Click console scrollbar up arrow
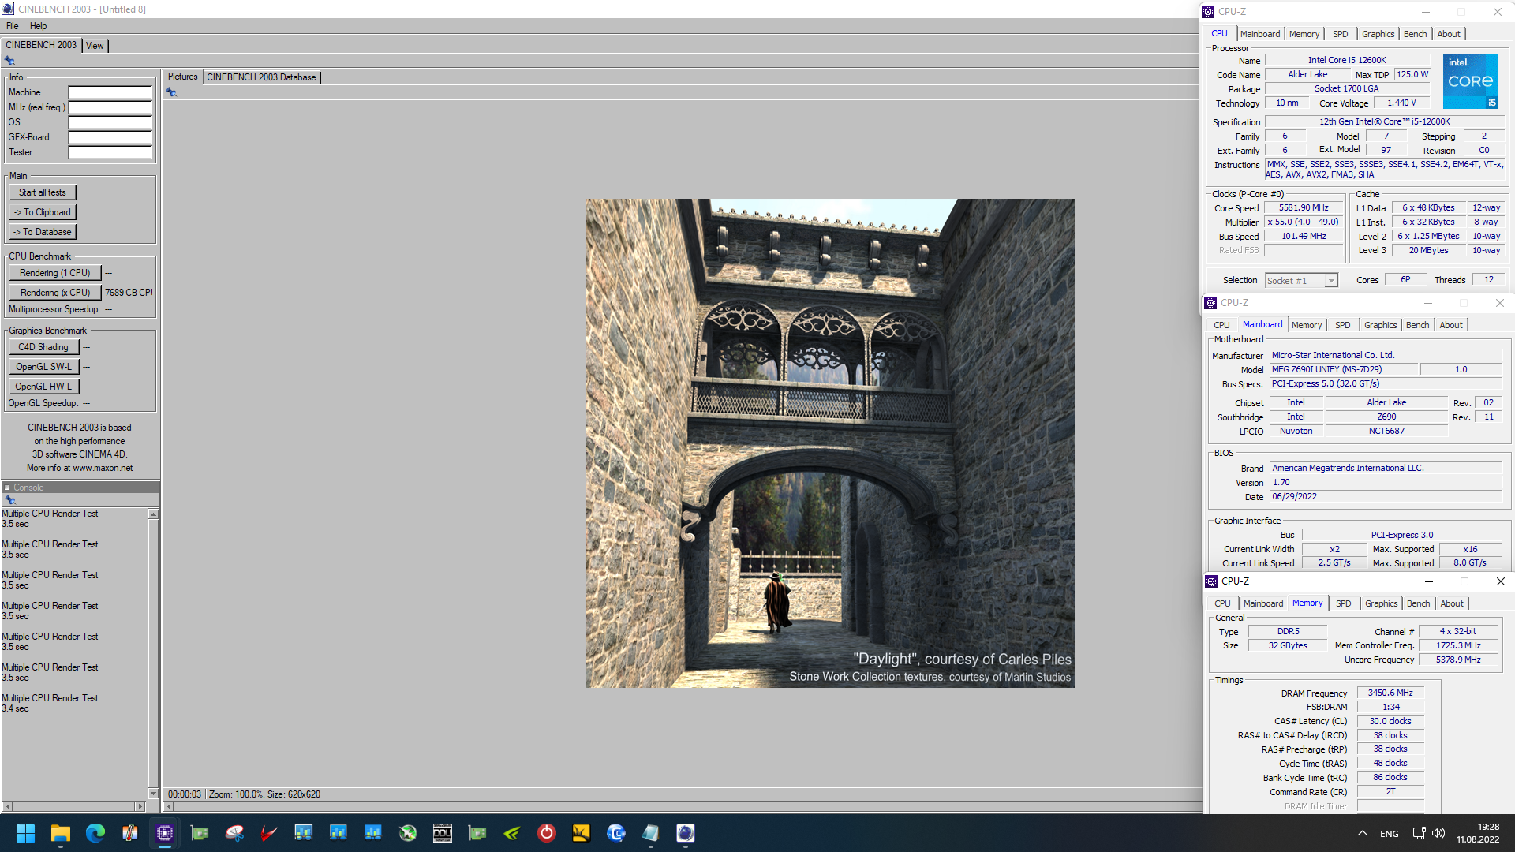The width and height of the screenshot is (1515, 852). pos(153,514)
